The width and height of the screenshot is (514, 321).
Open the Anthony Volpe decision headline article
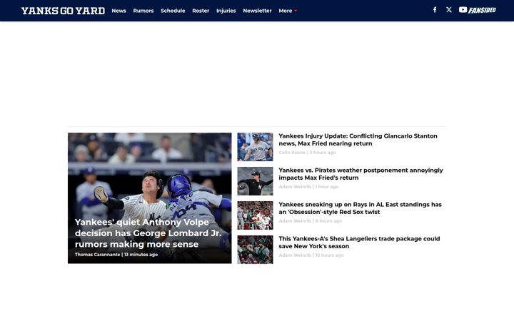coord(148,233)
